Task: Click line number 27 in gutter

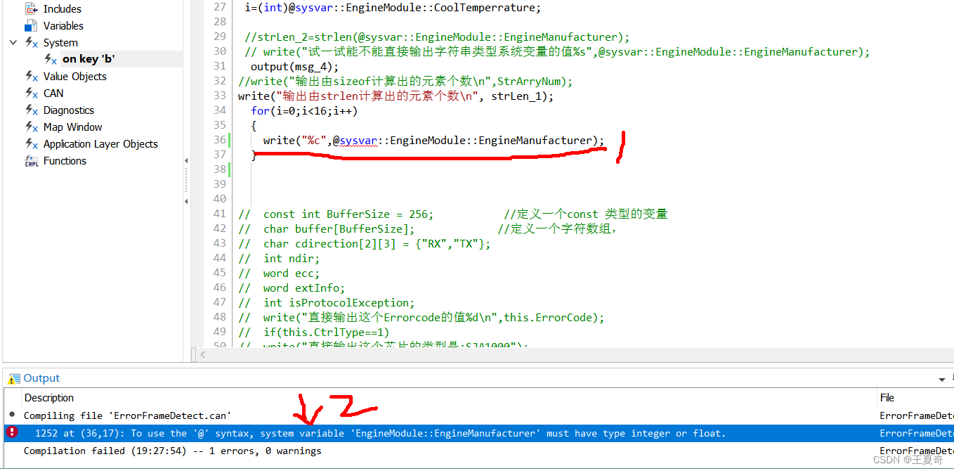Action: [x=220, y=8]
